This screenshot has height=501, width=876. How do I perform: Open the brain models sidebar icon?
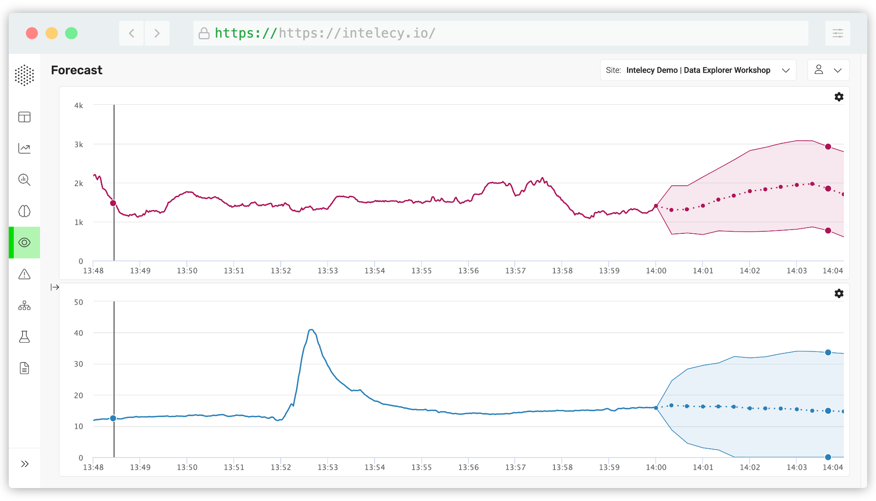pos(24,211)
